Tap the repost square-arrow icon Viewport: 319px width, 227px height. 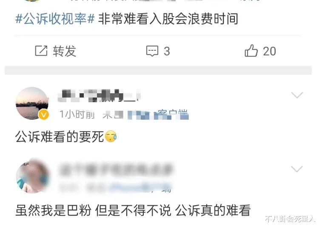pyautogui.click(x=41, y=51)
